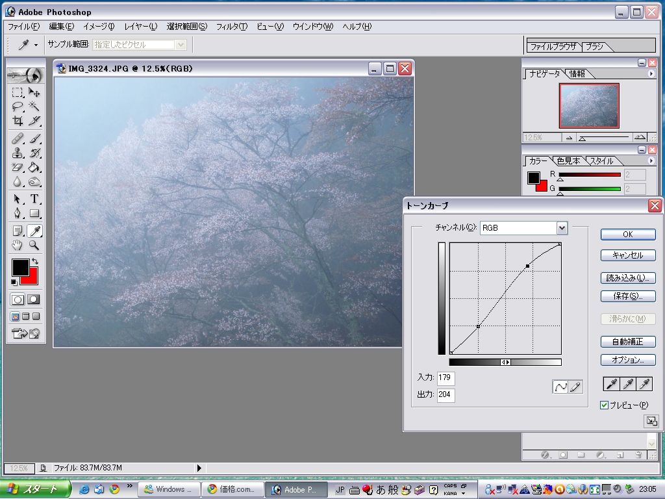665x499 pixels.
Task: Enable Standard edit mode
Action: (x=18, y=300)
